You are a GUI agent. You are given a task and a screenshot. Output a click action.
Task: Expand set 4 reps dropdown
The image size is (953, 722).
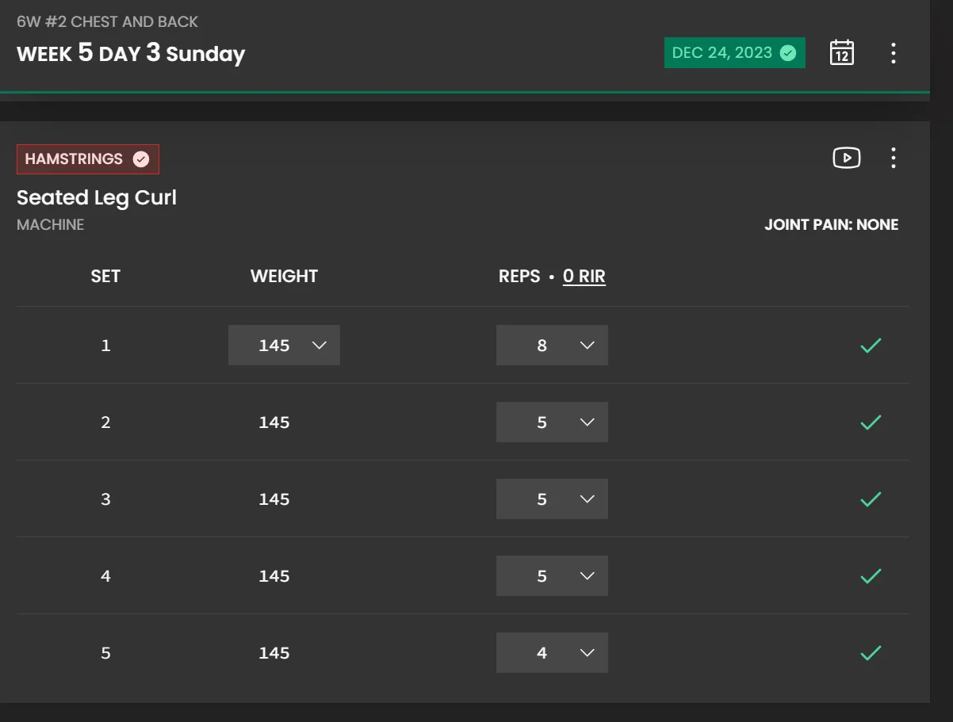552,576
